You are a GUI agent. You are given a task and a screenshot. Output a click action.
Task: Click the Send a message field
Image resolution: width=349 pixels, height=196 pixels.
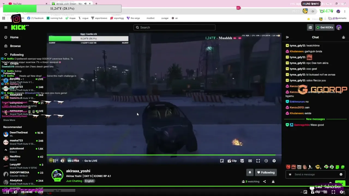click(315, 174)
